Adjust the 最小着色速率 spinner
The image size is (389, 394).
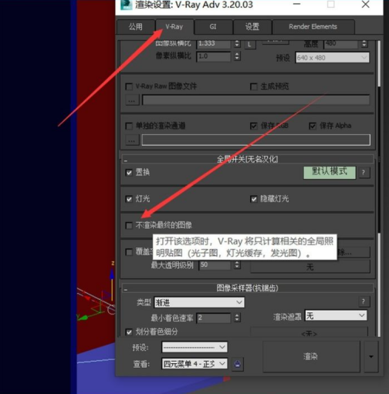(x=237, y=318)
